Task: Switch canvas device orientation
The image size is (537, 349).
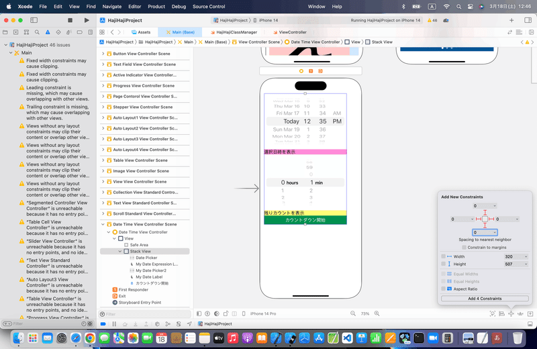Action: tap(226, 313)
